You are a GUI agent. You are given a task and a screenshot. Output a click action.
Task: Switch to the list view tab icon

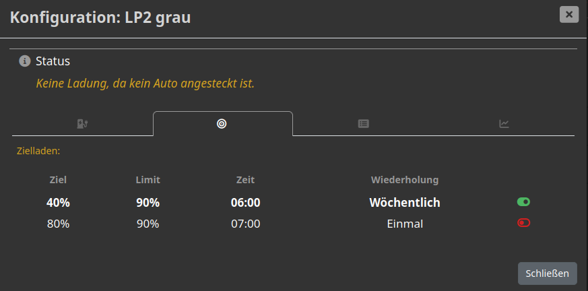point(363,123)
